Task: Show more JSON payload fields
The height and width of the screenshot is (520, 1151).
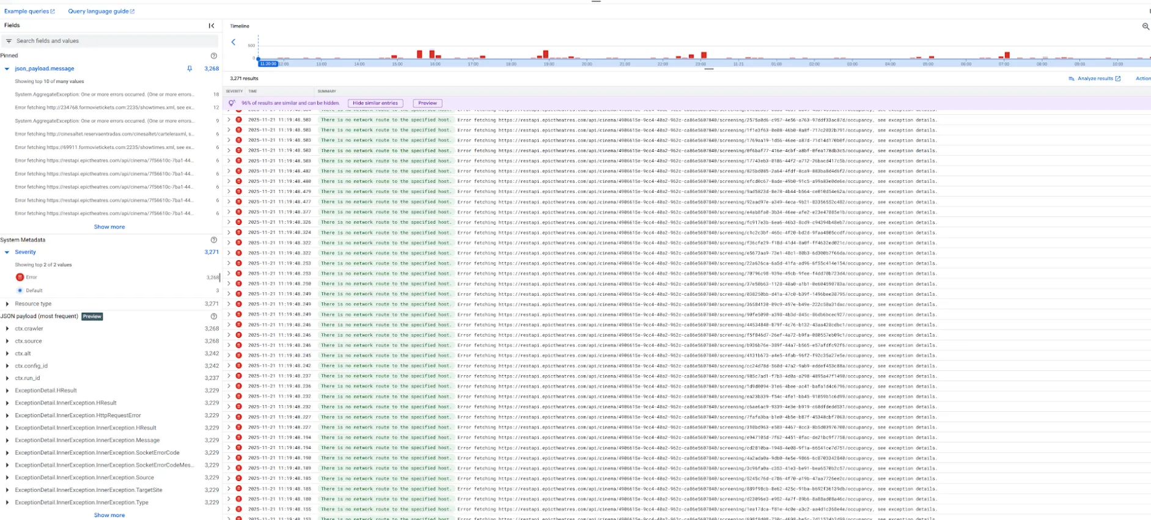Action: click(x=109, y=515)
